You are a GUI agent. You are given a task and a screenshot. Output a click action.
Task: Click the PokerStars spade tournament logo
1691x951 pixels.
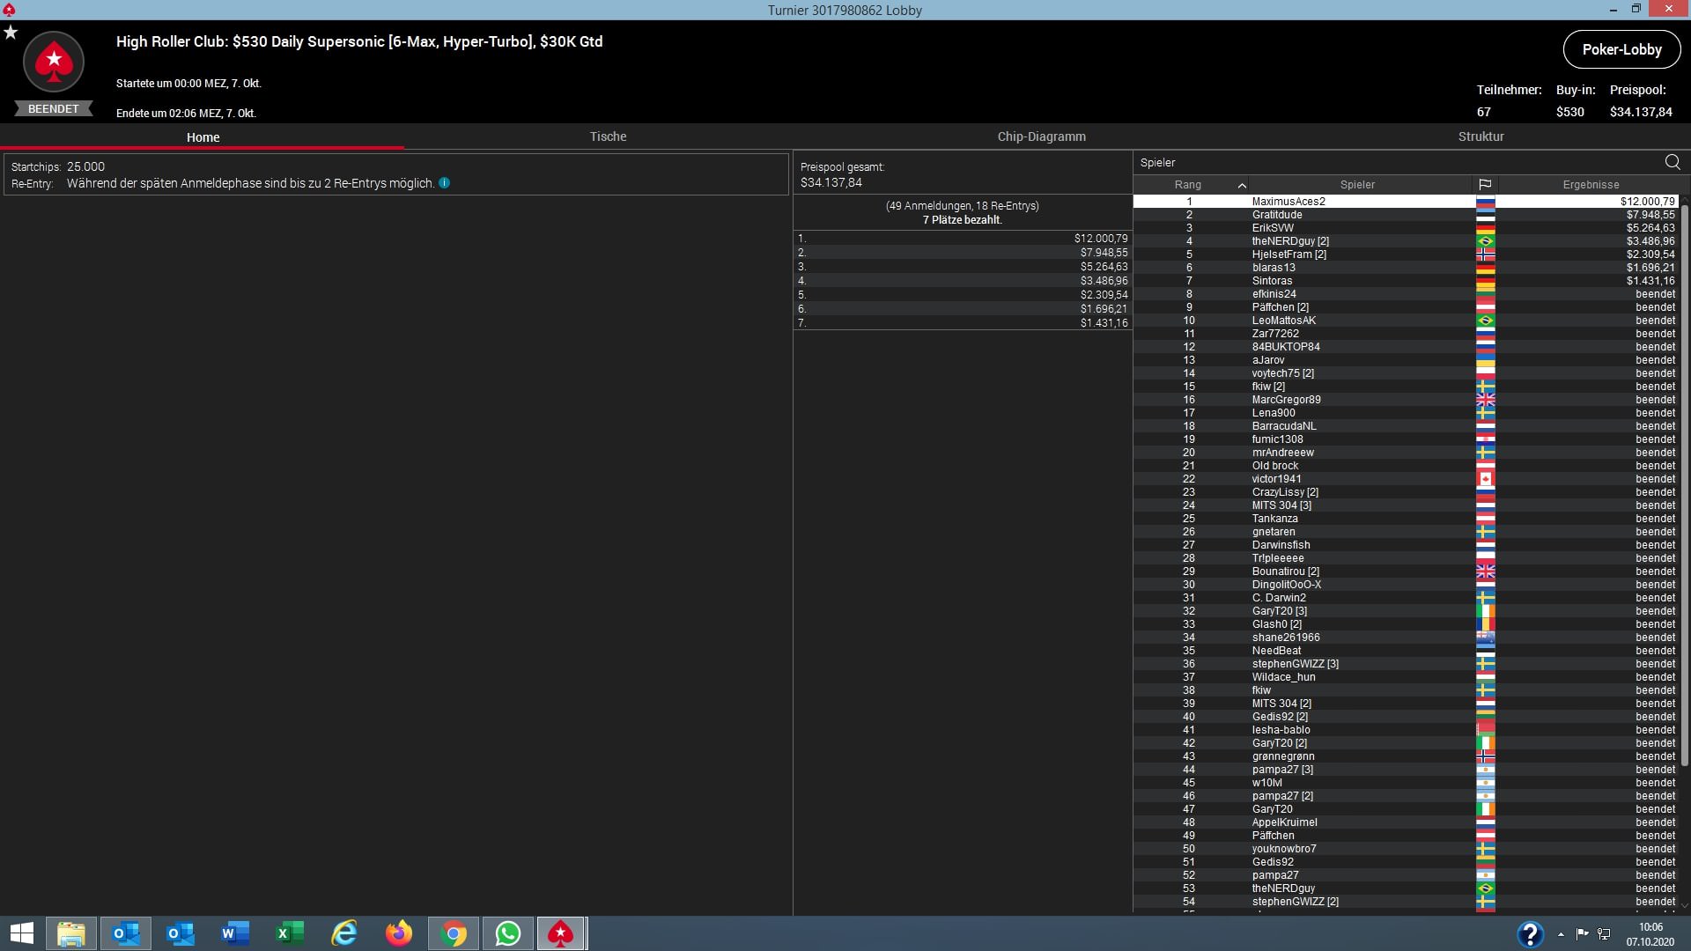54,62
